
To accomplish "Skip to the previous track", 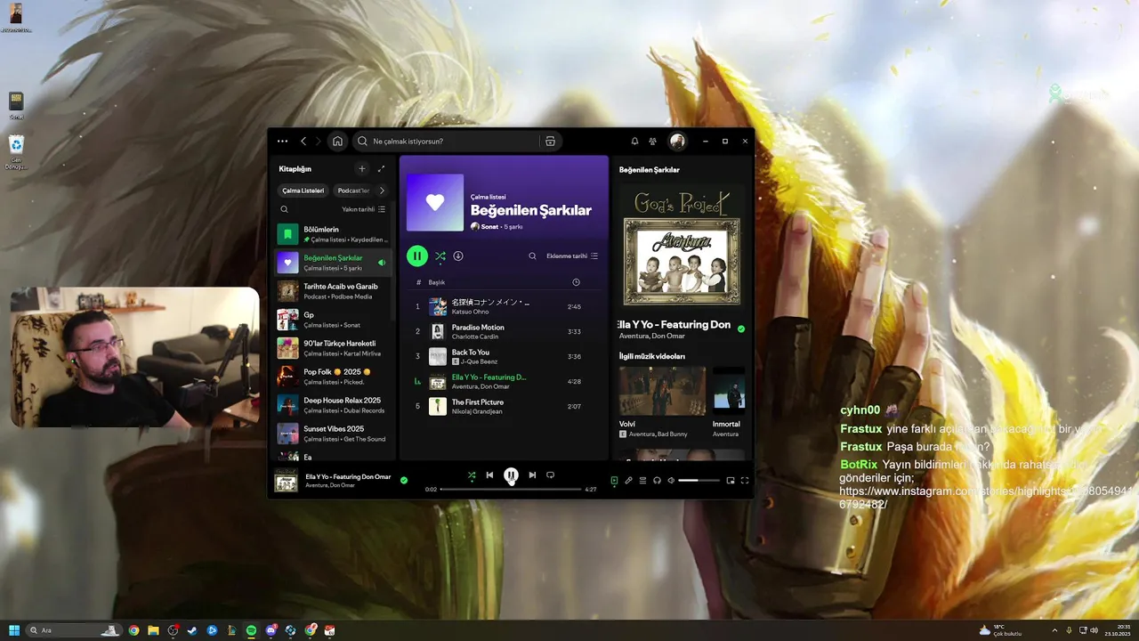I will [x=489, y=475].
